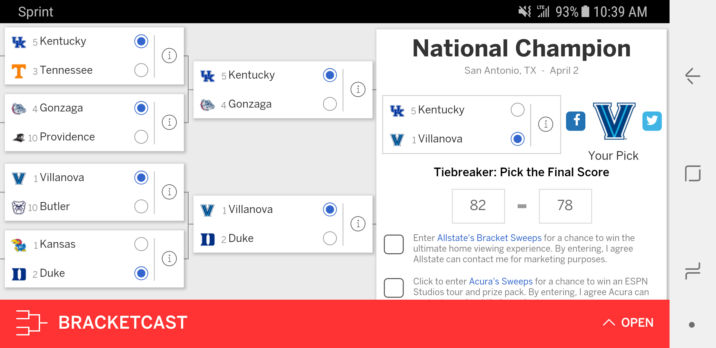Select Kansas radio button
This screenshot has width=716, height=348.
pos(141,244)
